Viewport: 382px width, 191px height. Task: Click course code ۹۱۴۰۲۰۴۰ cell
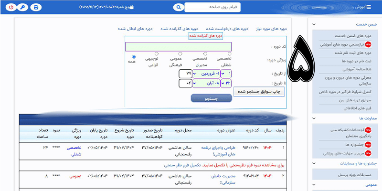(251, 148)
